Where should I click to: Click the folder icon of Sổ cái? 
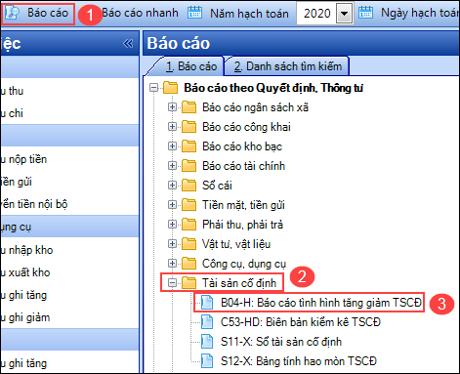point(188,186)
